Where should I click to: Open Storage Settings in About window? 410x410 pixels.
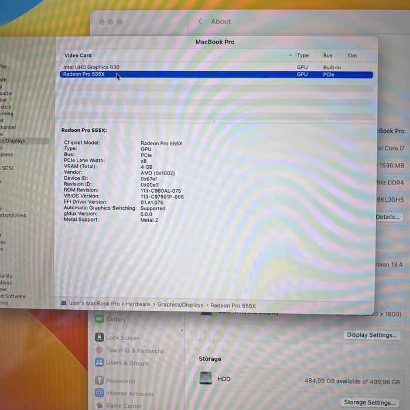[x=369, y=402]
